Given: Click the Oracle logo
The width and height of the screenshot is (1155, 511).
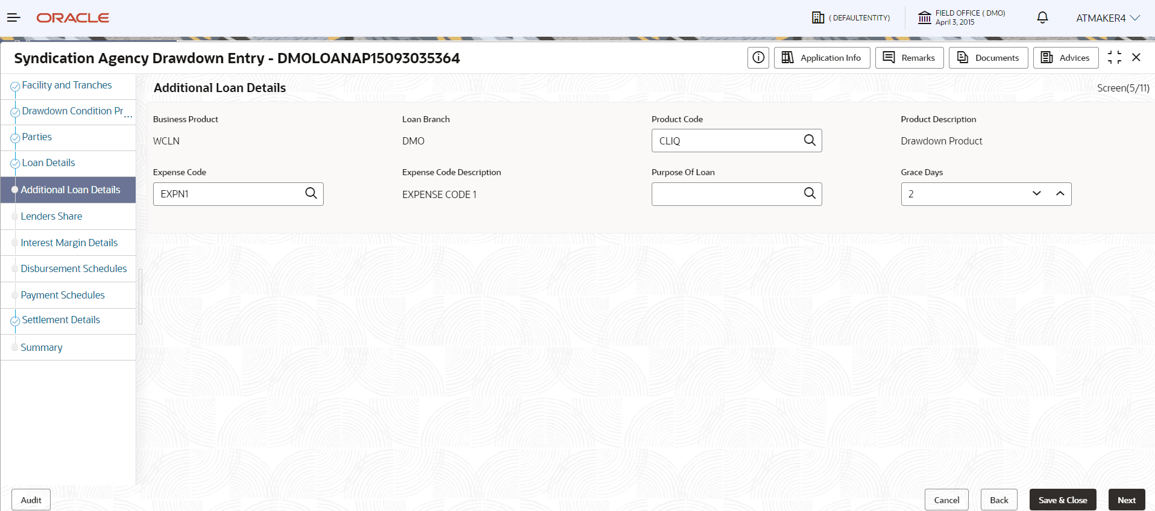Looking at the screenshot, I should pyautogui.click(x=73, y=18).
